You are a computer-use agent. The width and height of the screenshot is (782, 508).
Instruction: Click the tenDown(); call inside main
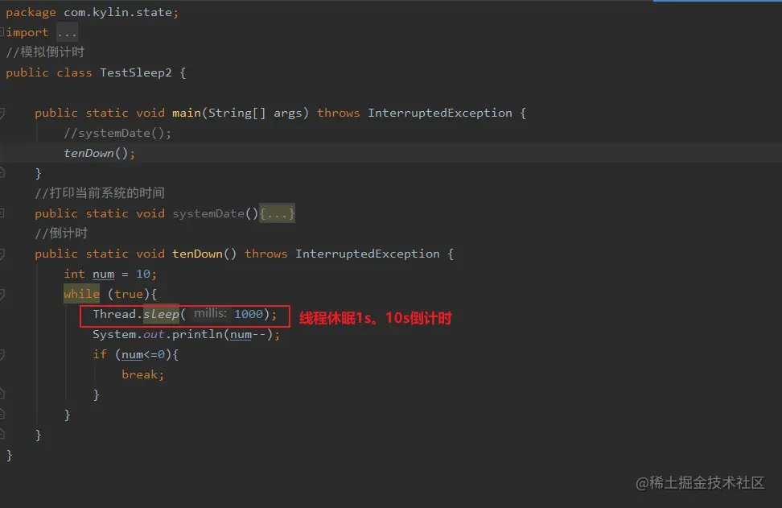(99, 153)
